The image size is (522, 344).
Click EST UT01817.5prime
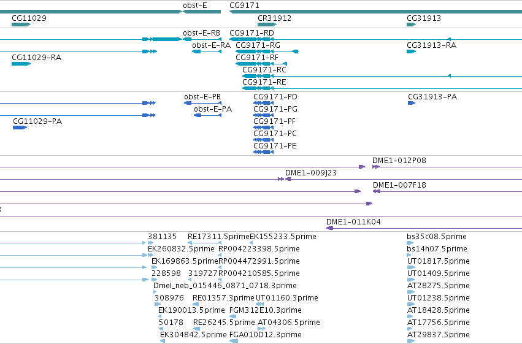coord(439,261)
